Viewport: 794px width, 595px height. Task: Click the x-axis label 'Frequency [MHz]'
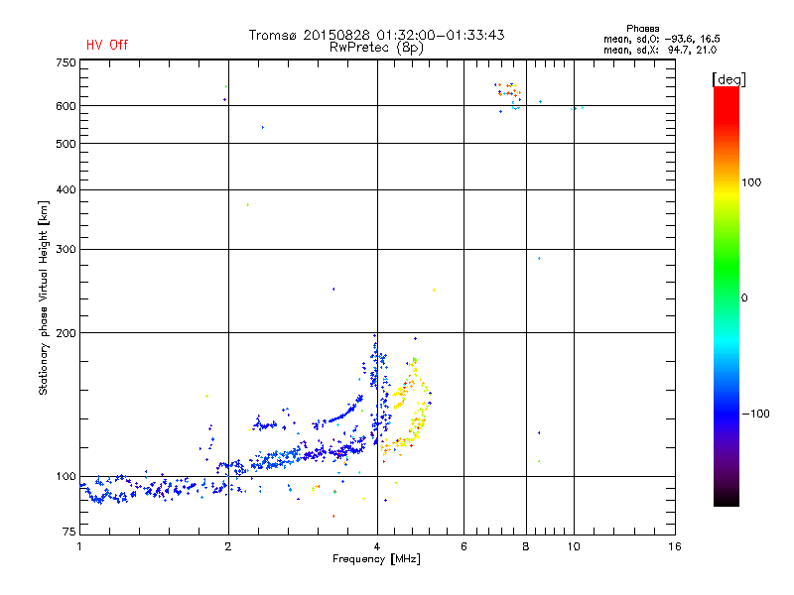pos(376,559)
